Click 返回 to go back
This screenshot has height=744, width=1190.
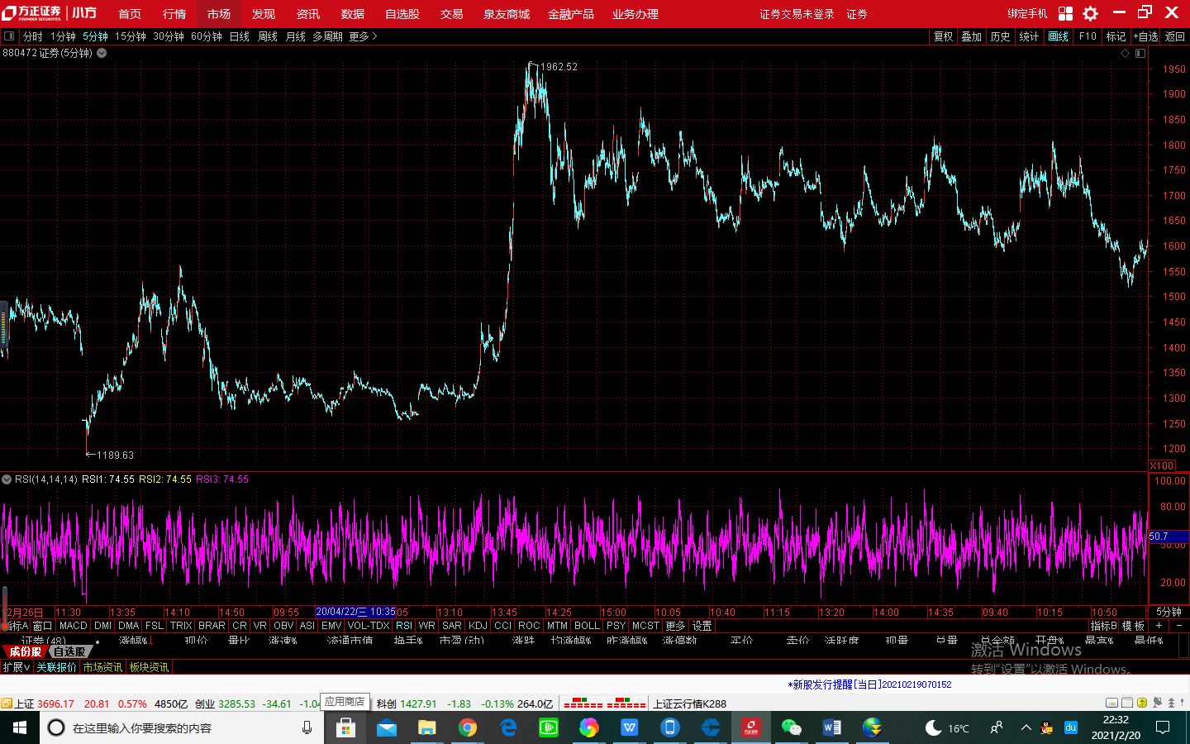(x=1174, y=36)
